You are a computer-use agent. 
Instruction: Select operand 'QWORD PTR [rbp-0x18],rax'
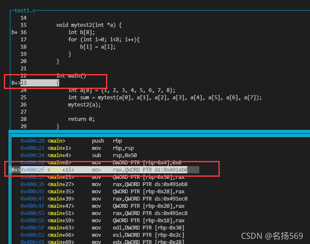[149, 221]
